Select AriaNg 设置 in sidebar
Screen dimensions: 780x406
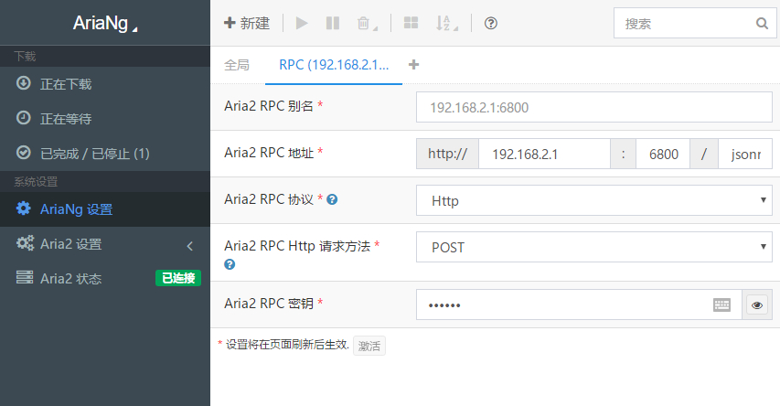(x=105, y=209)
